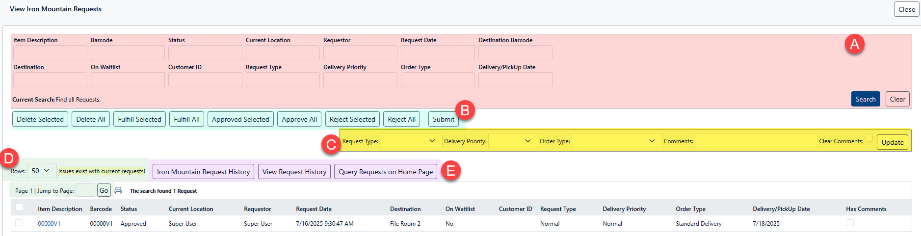
Task: Check the row checkbox for item 00000V1
Action: [x=19, y=223]
